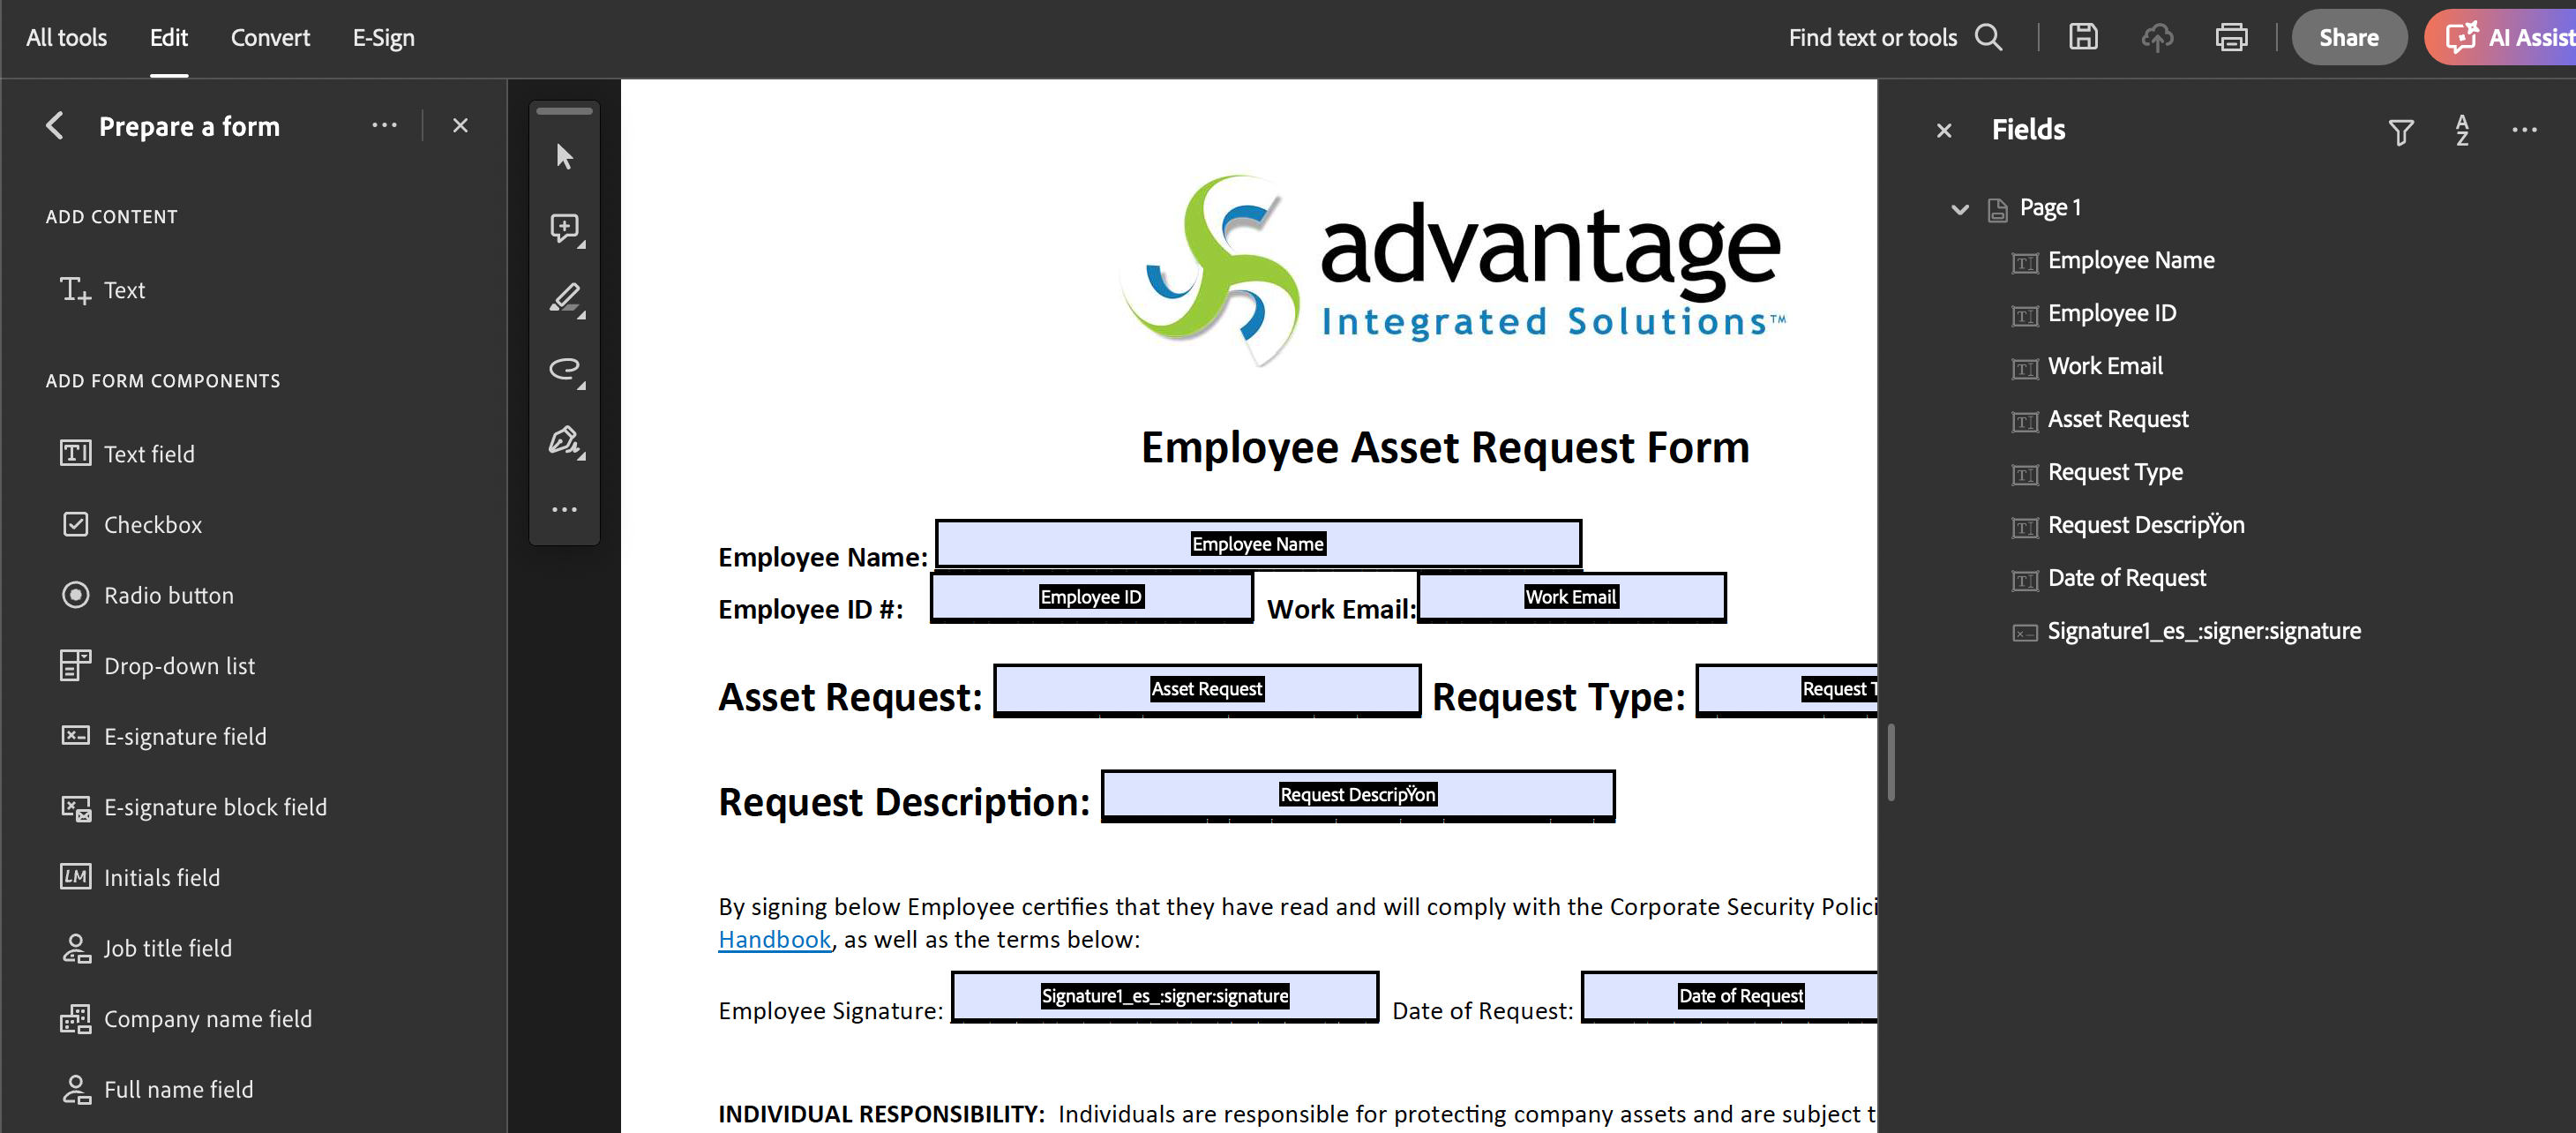Select the highlighter pen tool

(564, 298)
